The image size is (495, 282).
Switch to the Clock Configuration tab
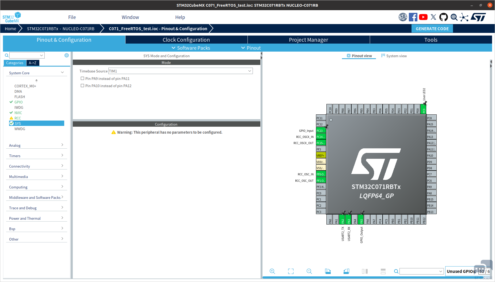(x=186, y=40)
